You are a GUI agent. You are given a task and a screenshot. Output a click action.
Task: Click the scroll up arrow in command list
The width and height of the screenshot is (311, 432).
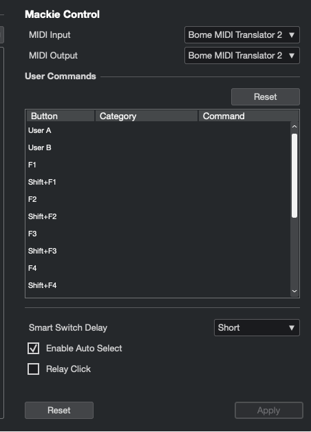294,127
